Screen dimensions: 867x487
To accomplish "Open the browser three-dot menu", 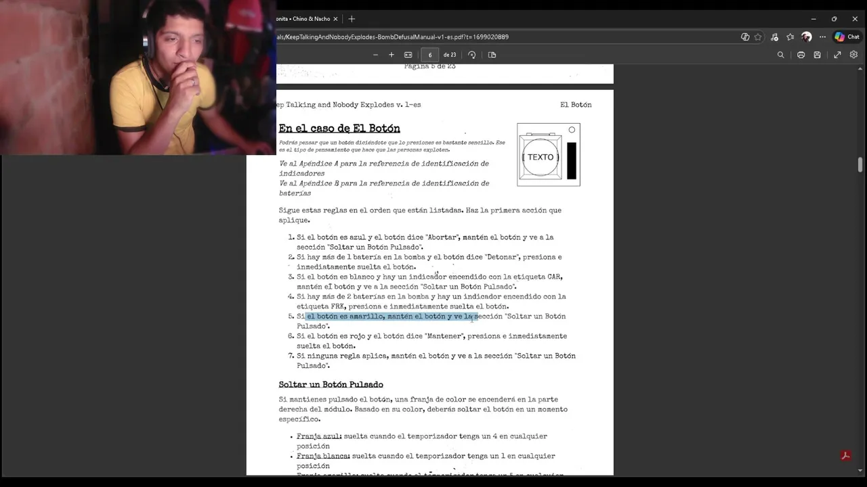I will [x=822, y=37].
